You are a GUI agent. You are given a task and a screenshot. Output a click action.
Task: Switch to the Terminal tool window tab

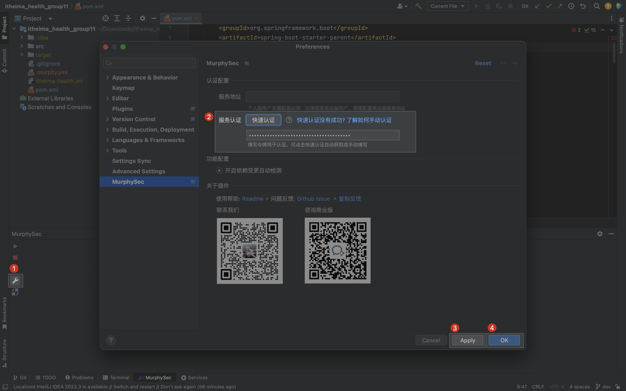116,378
